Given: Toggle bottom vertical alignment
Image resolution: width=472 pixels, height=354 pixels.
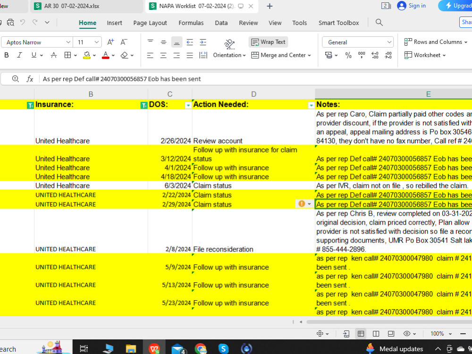Looking at the screenshot, I should pos(177,42).
